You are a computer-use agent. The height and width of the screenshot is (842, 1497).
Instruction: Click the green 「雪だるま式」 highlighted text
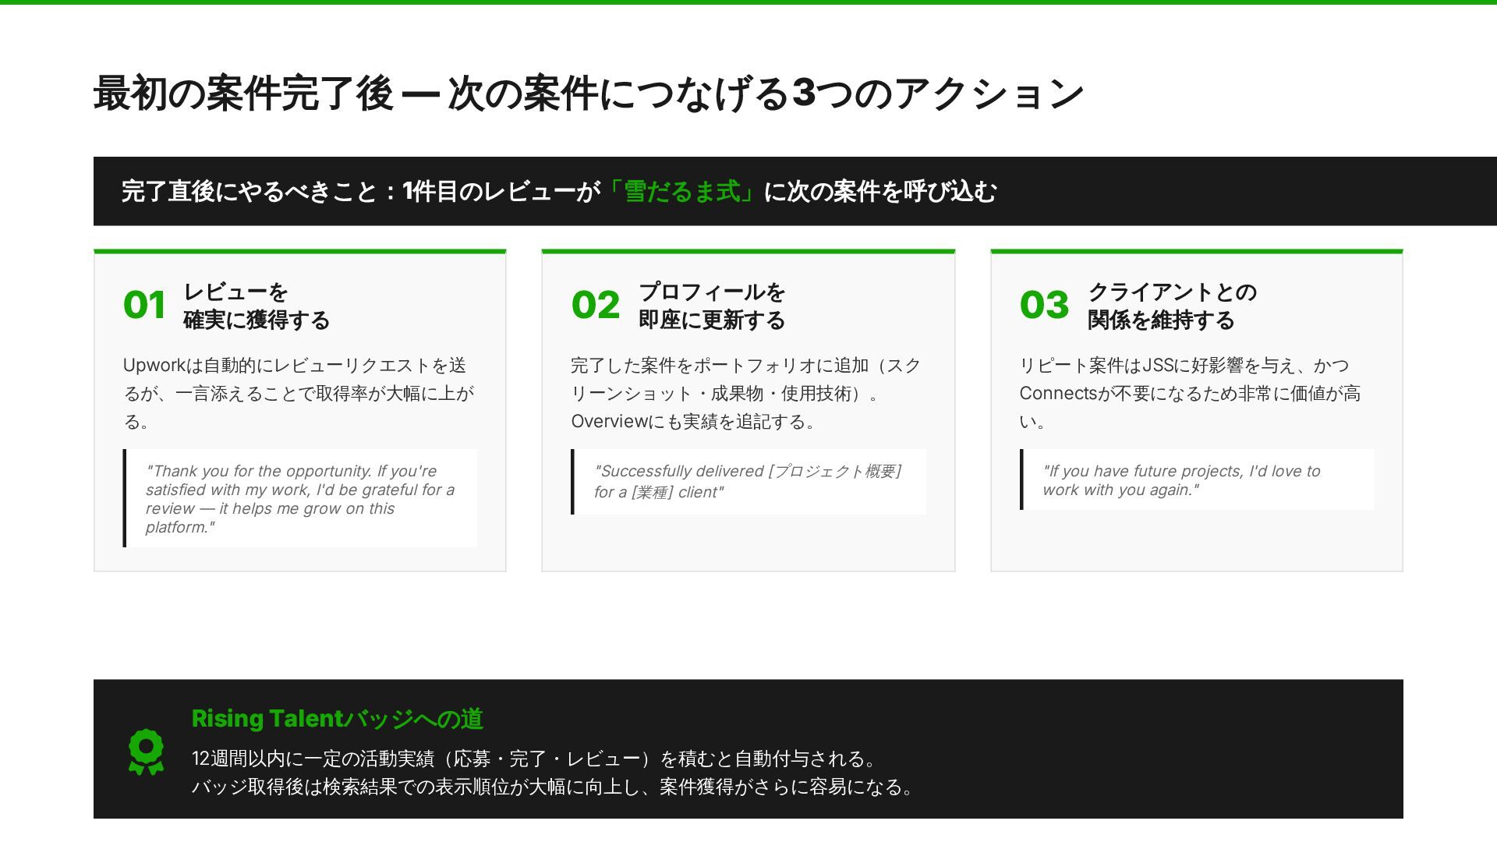coord(681,191)
